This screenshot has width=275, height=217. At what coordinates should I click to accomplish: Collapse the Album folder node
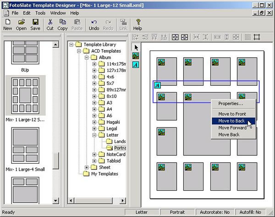coord(87,58)
